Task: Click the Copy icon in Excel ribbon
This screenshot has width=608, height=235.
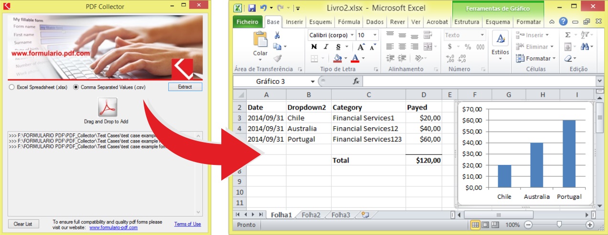Action: 277,47
